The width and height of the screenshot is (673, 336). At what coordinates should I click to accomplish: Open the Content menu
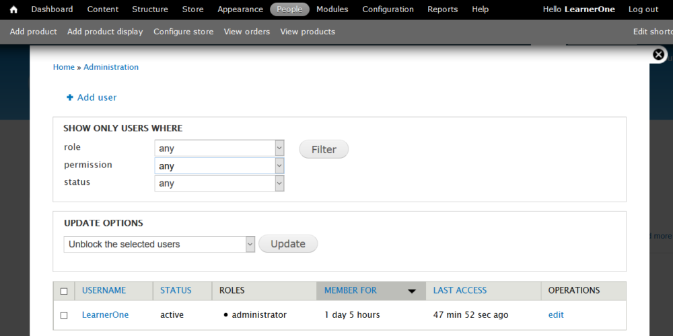[x=102, y=9]
